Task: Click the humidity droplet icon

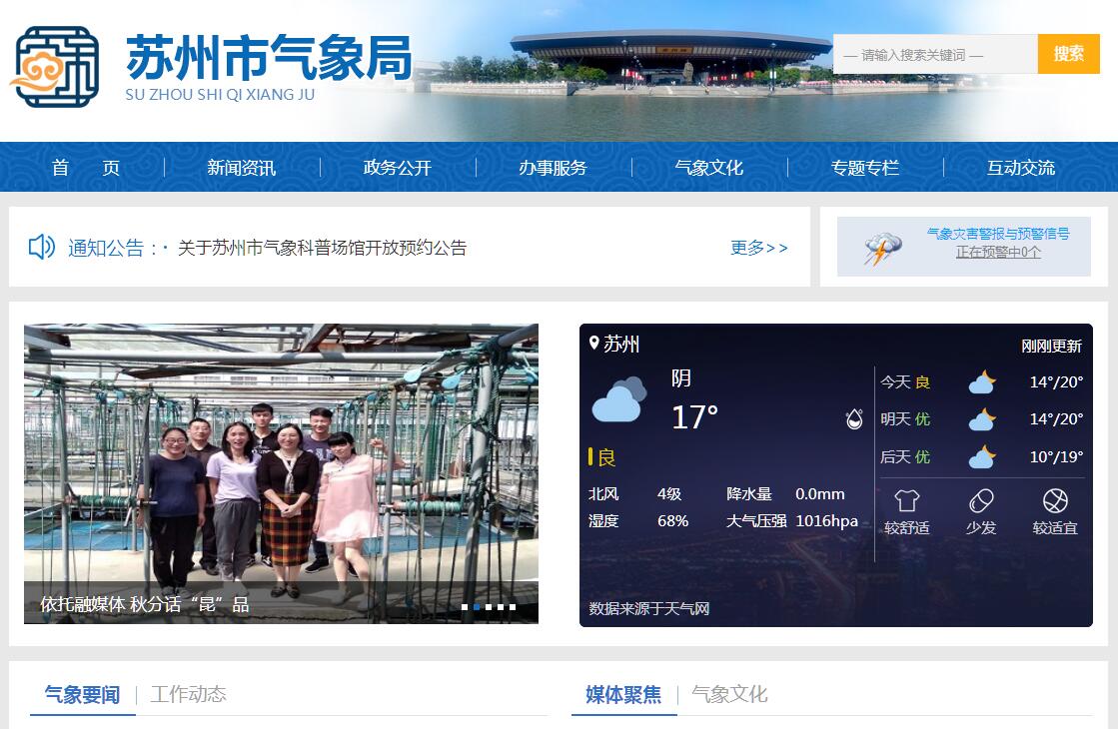Action: (854, 418)
